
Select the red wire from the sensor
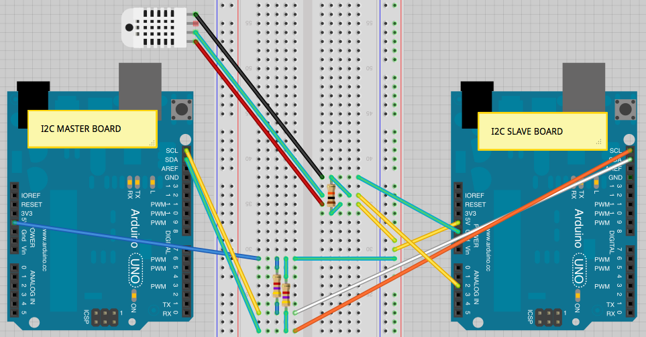(259, 122)
